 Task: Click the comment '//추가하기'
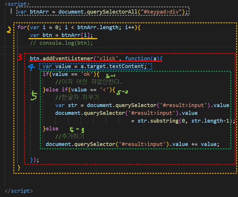(x=70, y=136)
